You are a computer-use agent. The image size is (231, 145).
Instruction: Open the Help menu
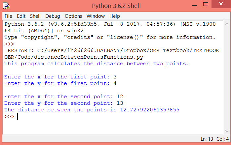[x=115, y=16]
